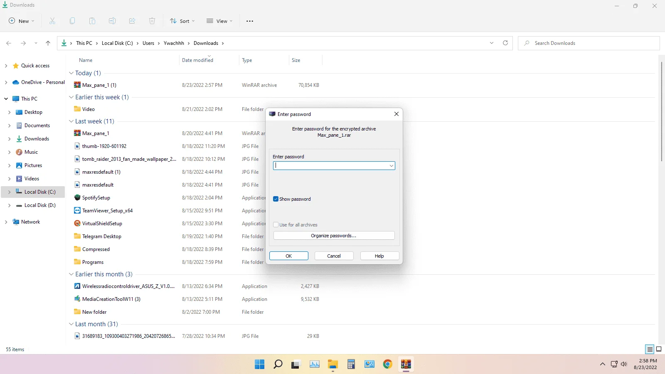This screenshot has height=374, width=665.
Task: Click the WinRAR icon on the taskbar
Action: pyautogui.click(x=406, y=364)
